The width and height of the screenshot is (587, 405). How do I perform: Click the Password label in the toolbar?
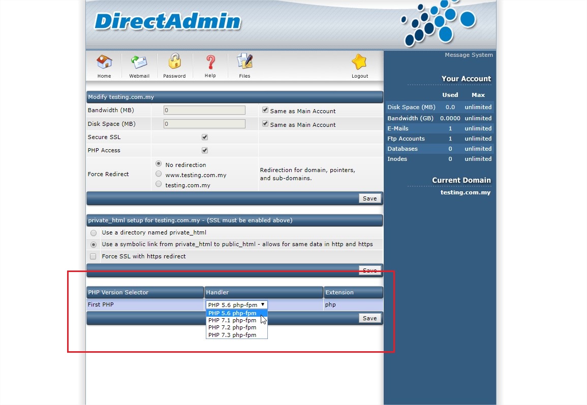[174, 76]
